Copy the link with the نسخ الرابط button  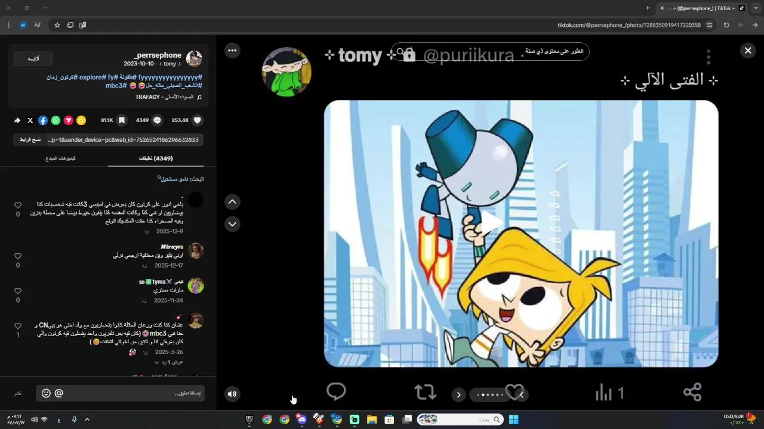[30, 140]
